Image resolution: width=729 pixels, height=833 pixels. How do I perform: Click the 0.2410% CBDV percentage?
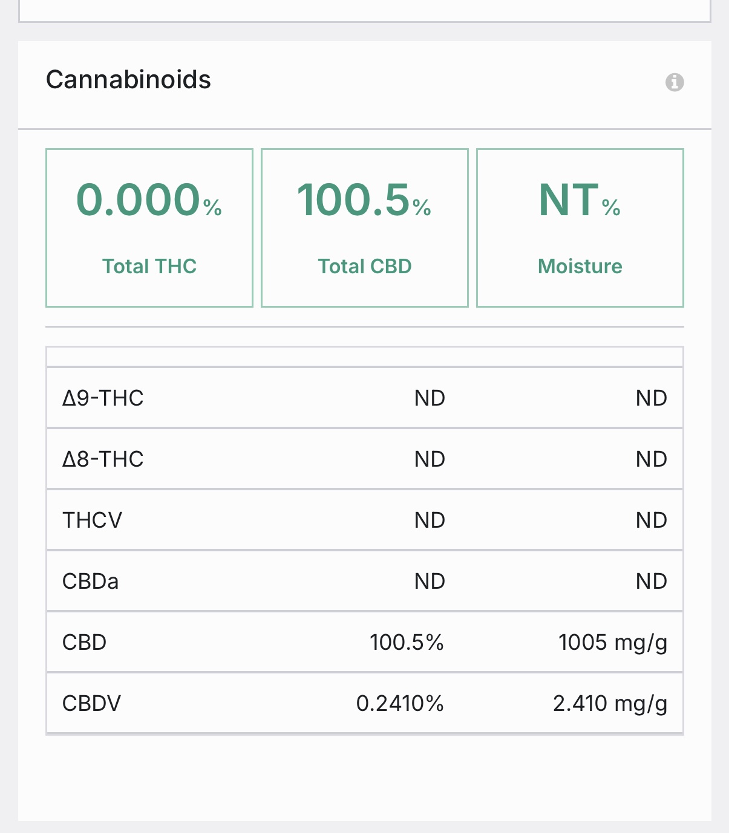(x=400, y=704)
